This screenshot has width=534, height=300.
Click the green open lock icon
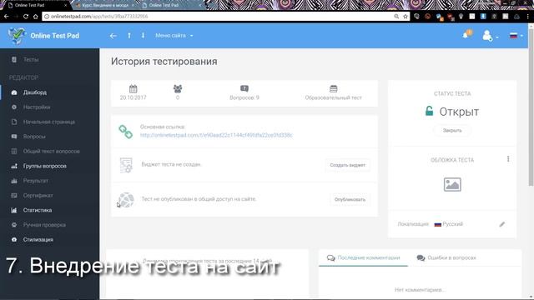click(x=430, y=111)
